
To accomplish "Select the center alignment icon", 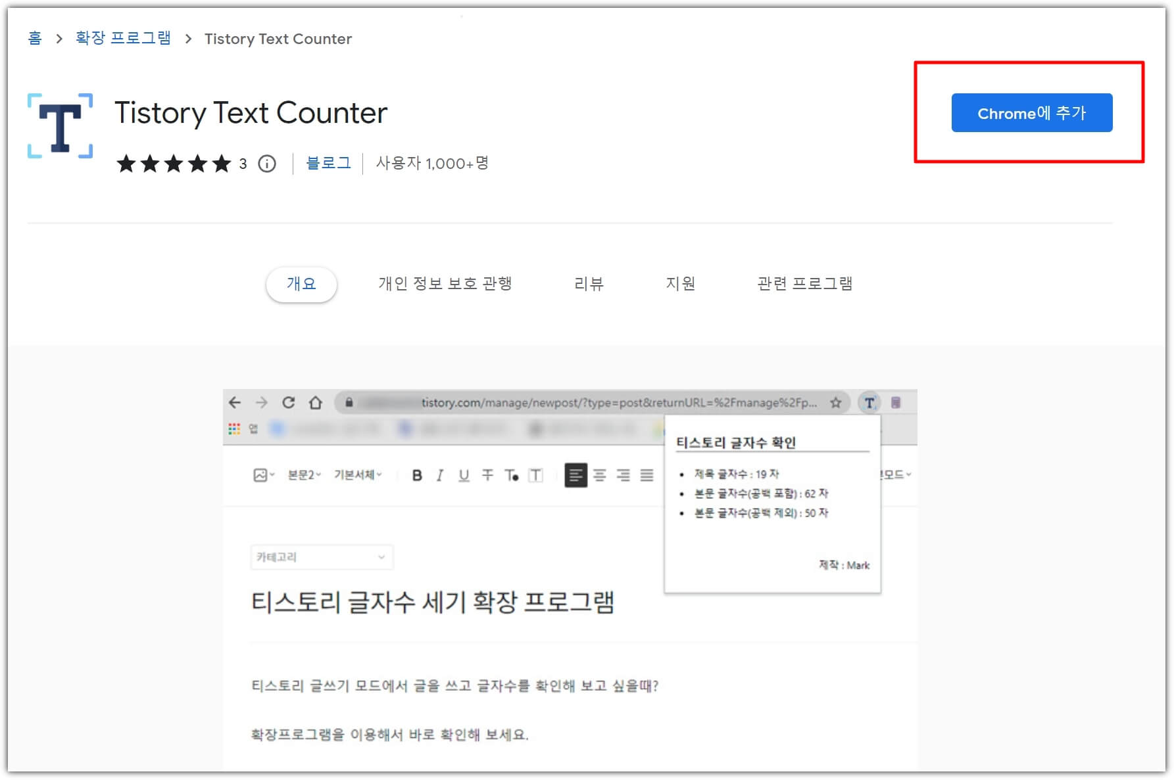I will [x=600, y=475].
